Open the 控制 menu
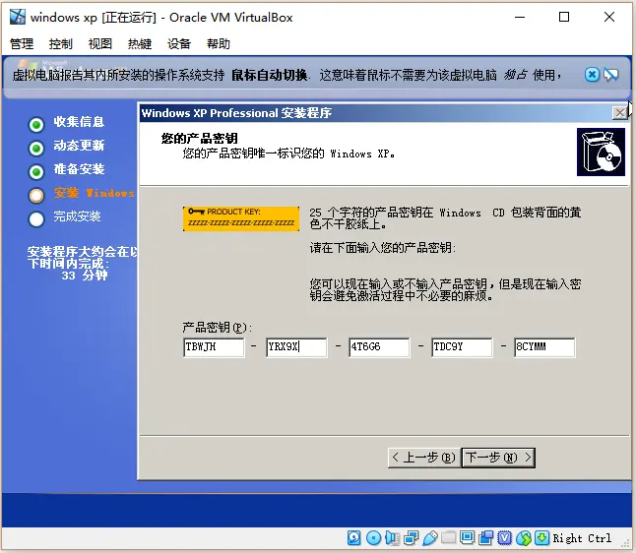636x553 pixels. pos(61,43)
